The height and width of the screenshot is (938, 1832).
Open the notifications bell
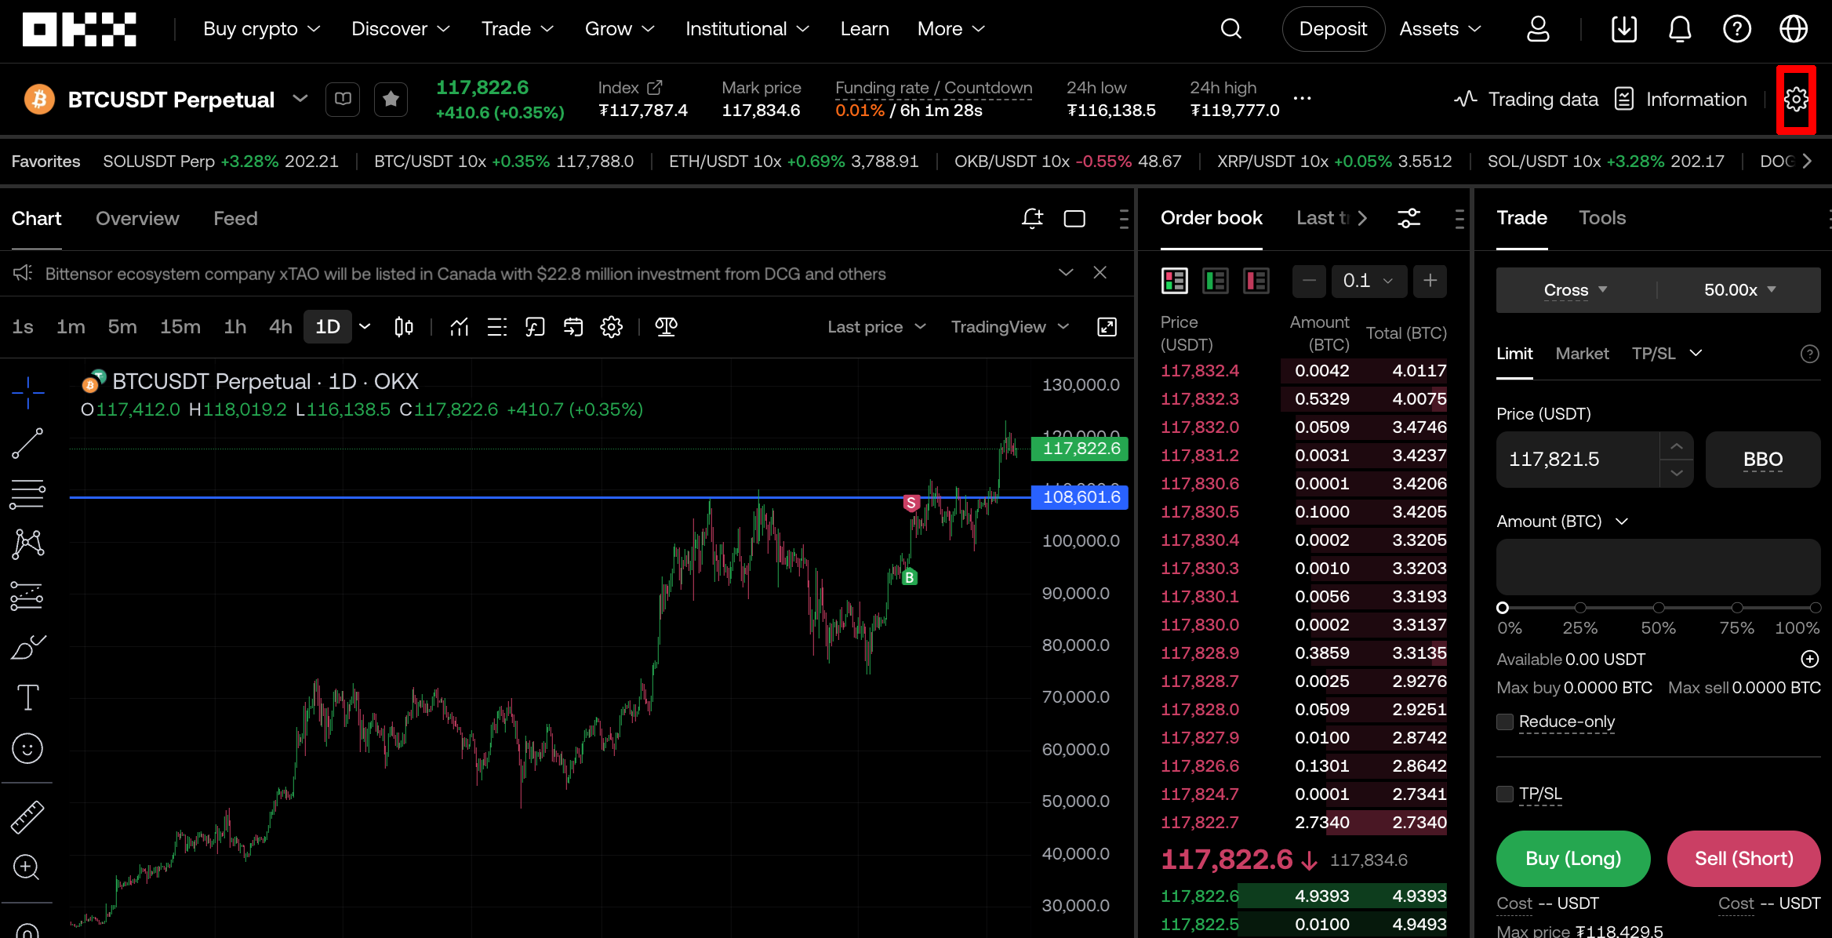(x=1680, y=29)
